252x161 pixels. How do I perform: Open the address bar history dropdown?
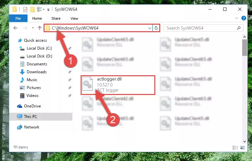pos(149,28)
